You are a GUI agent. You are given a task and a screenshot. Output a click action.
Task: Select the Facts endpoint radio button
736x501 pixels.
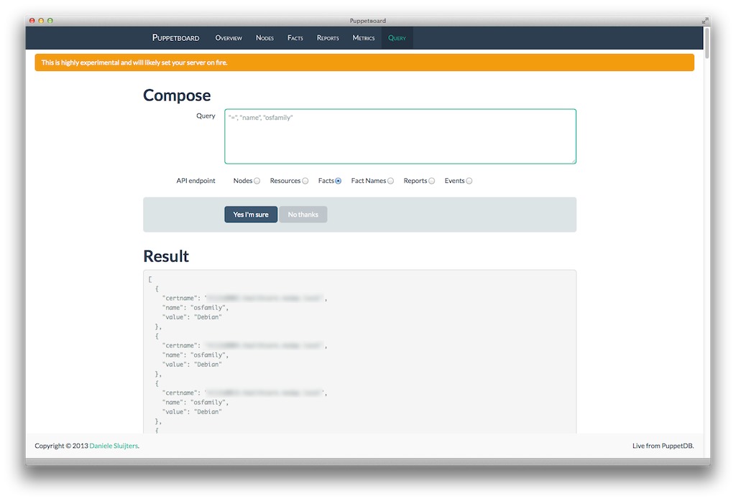pyautogui.click(x=338, y=182)
